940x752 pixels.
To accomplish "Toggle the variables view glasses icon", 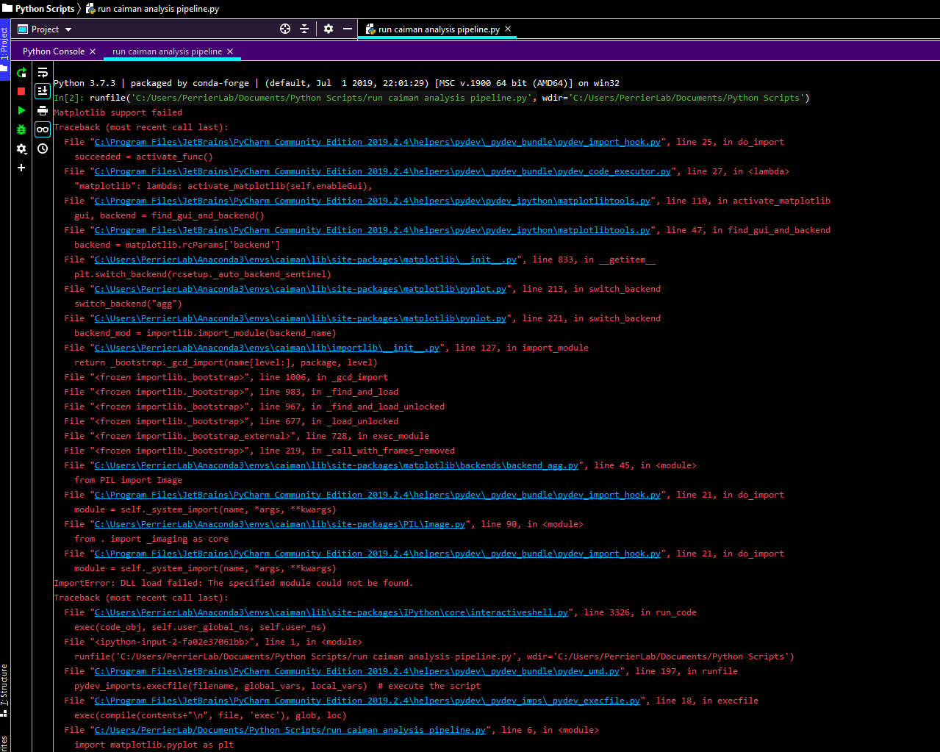I will (x=42, y=129).
